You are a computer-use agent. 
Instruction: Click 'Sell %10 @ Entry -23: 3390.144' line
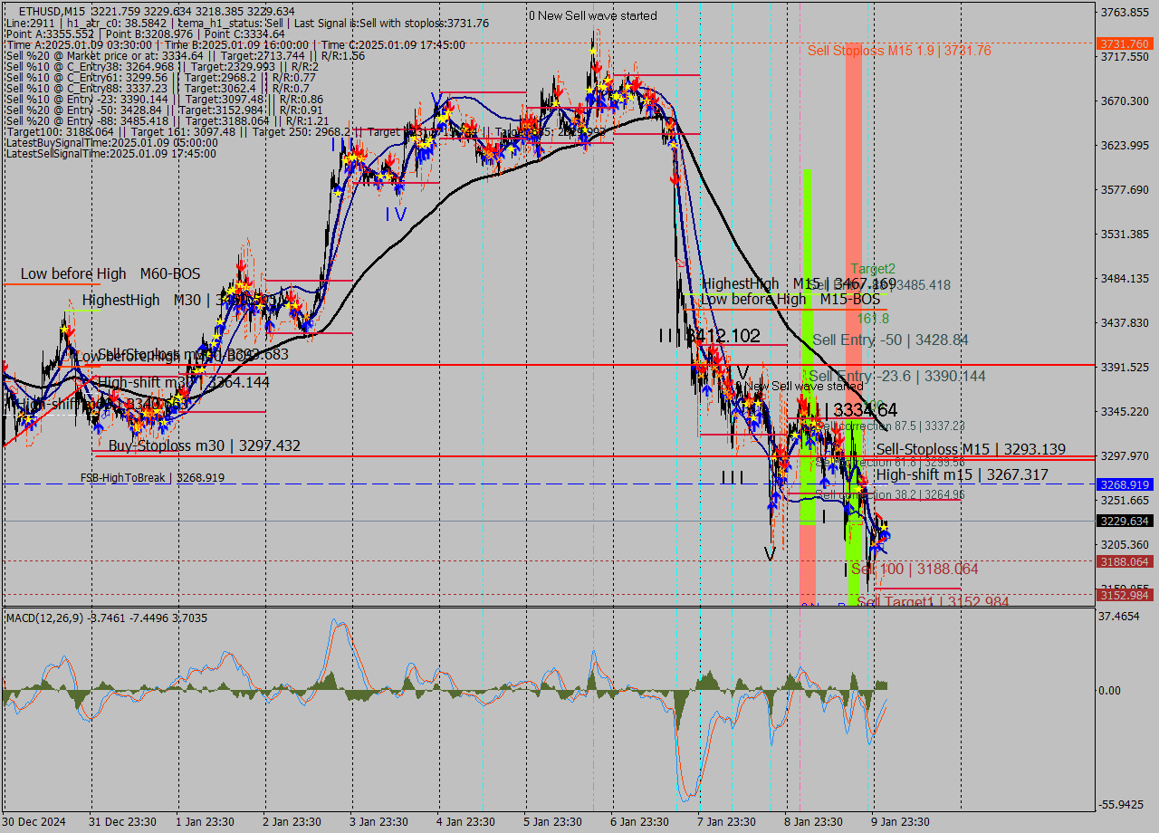pos(165,99)
